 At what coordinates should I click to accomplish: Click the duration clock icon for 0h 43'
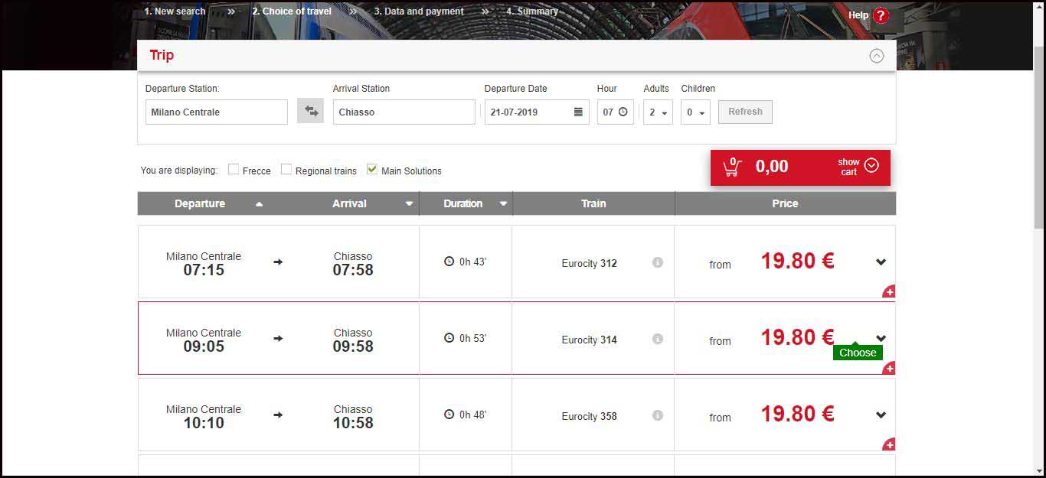pos(449,262)
